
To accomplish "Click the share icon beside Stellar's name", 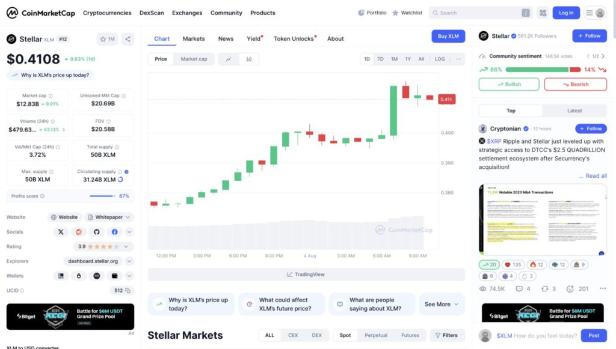I will (128, 39).
